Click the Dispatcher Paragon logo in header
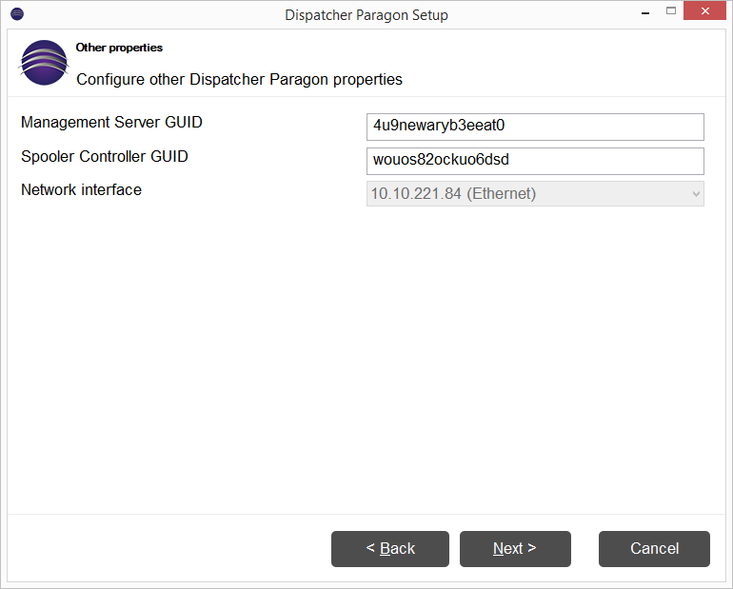The height and width of the screenshot is (589, 733). click(44, 63)
